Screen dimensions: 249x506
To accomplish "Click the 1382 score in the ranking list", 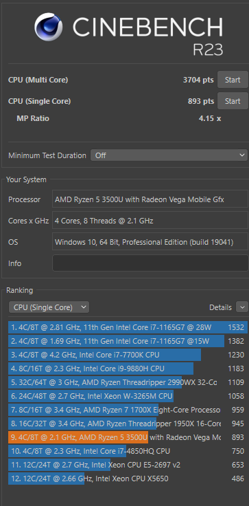I will pyautogui.click(x=236, y=341).
